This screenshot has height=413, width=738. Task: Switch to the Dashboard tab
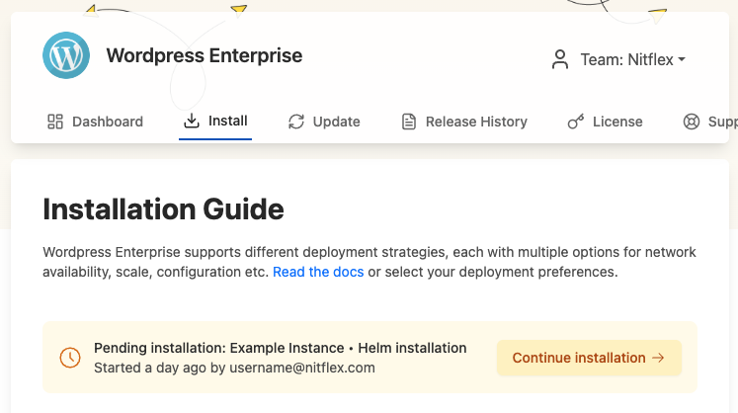(108, 122)
